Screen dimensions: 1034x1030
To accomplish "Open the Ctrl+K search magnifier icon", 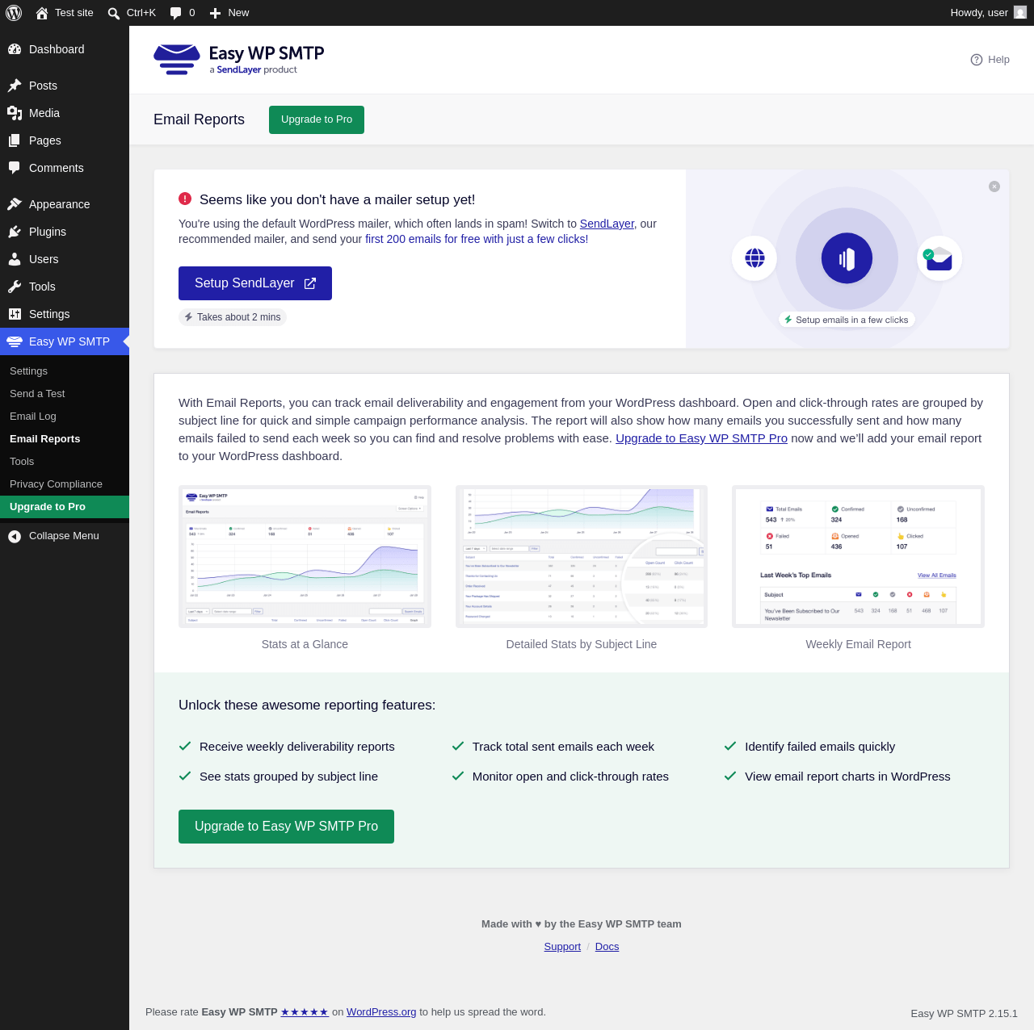I will tap(114, 13).
